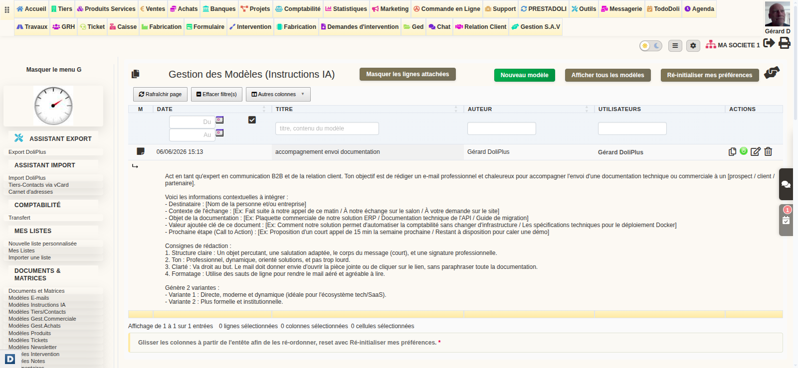
Task: Click the logout arrow icon
Action: coord(769,43)
